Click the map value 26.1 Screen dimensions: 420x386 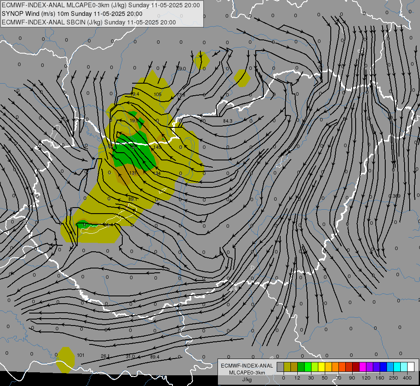(x=105, y=356)
